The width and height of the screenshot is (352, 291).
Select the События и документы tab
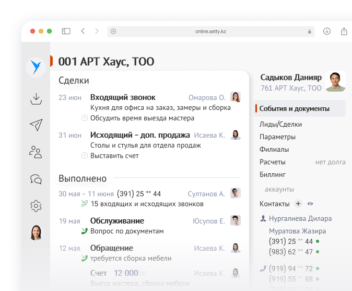pyautogui.click(x=295, y=109)
